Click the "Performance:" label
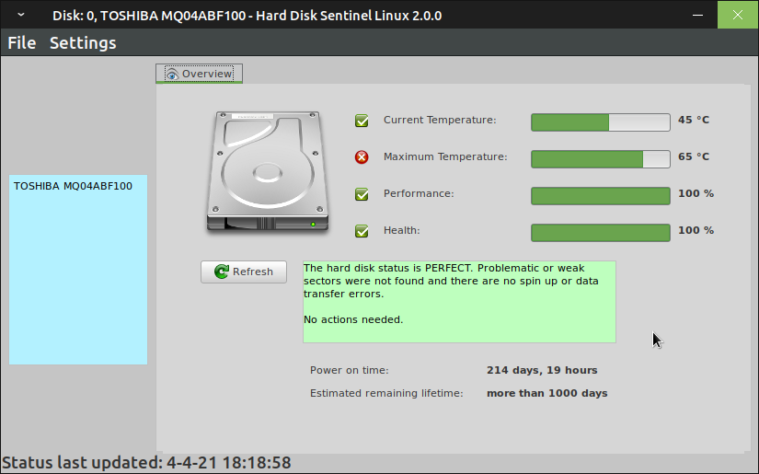 (x=419, y=193)
